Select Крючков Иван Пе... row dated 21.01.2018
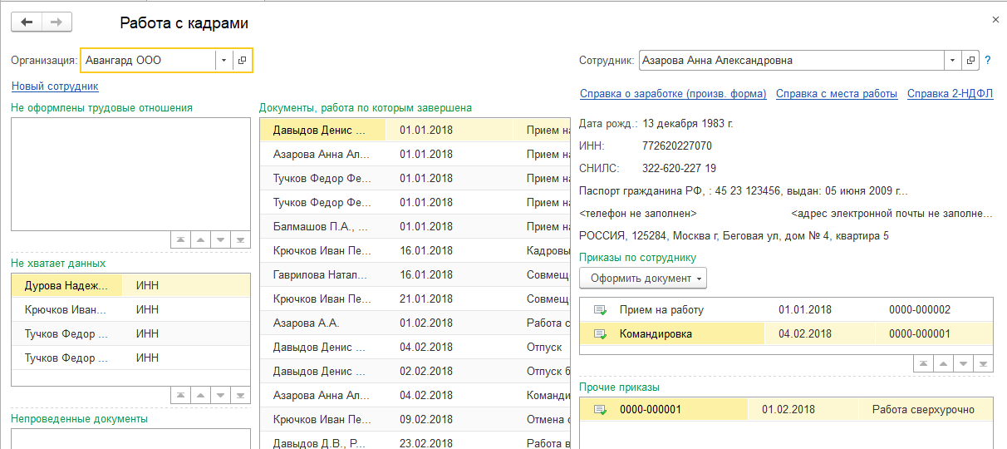This screenshot has width=1007, height=449. point(414,299)
